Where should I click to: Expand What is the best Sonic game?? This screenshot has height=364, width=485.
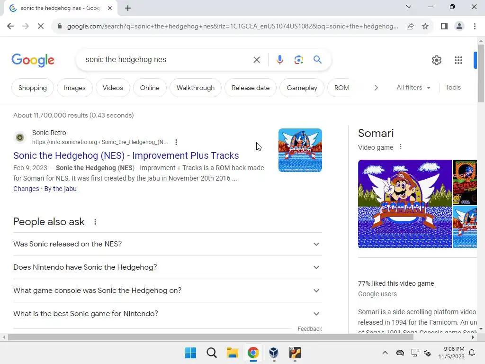[x=168, y=314]
